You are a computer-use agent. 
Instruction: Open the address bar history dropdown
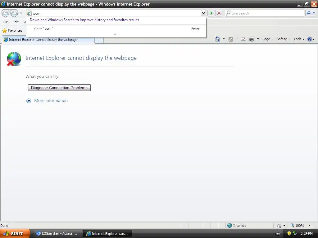[x=203, y=13]
